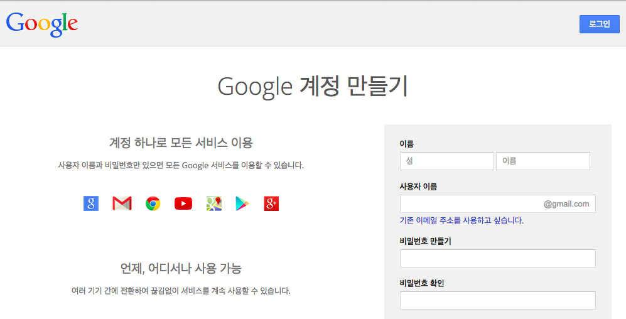This screenshot has height=319, width=626.
Task: Focus the 성 last name field
Action: (x=447, y=161)
